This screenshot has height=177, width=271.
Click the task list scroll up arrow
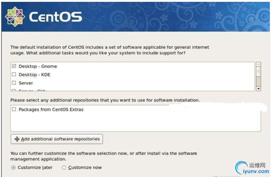point(258,65)
